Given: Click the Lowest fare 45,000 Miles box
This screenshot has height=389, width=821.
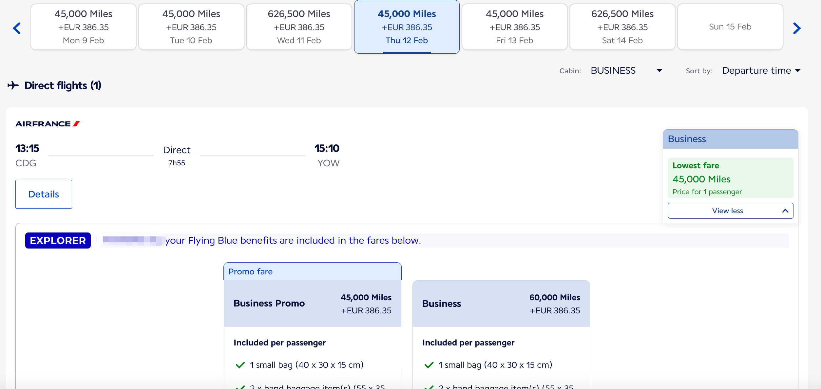Looking at the screenshot, I should click(x=730, y=178).
